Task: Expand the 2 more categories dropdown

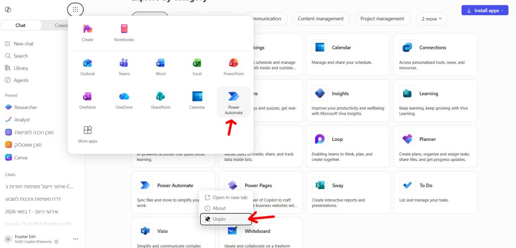Action: 432,19
